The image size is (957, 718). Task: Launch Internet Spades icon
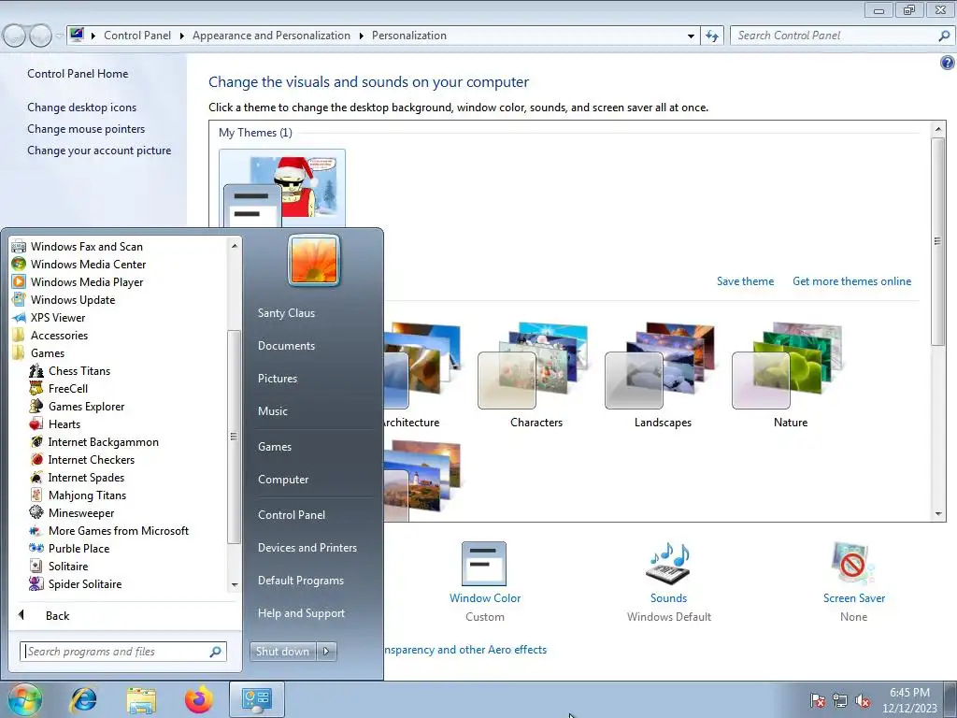click(x=36, y=477)
